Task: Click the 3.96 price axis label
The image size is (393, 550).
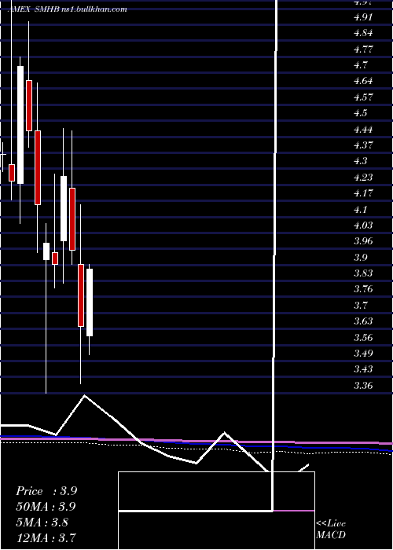Action: coord(363,241)
